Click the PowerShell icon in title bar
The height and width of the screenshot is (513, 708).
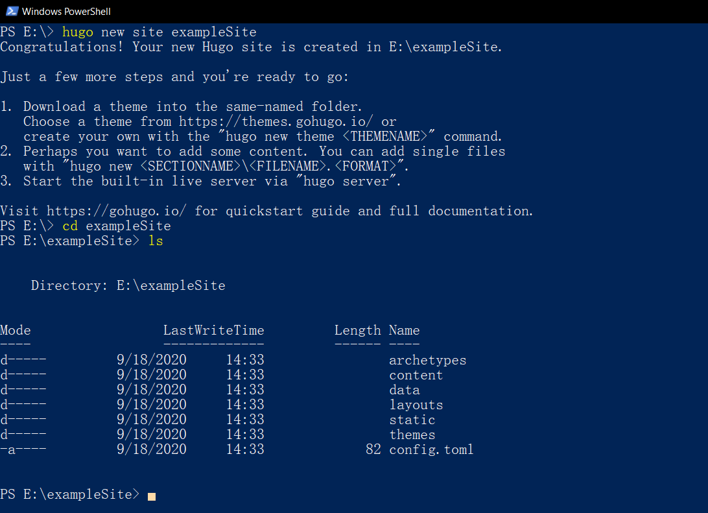point(12,11)
